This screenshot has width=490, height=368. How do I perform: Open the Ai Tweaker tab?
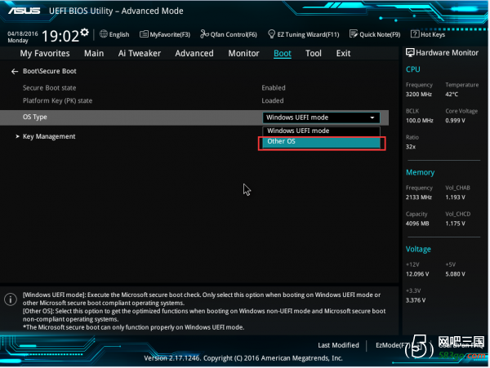140,53
